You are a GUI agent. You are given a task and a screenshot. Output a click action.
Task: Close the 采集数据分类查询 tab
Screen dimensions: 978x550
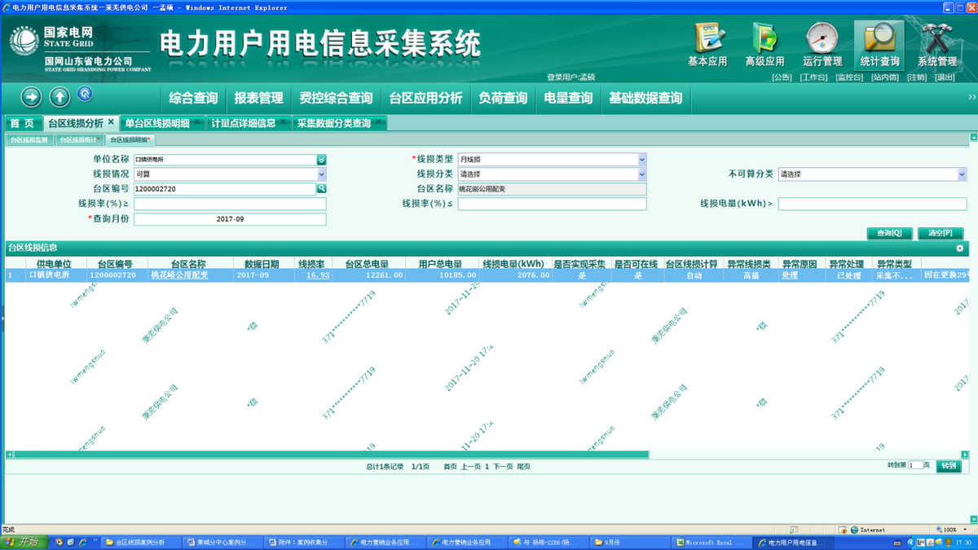[379, 122]
